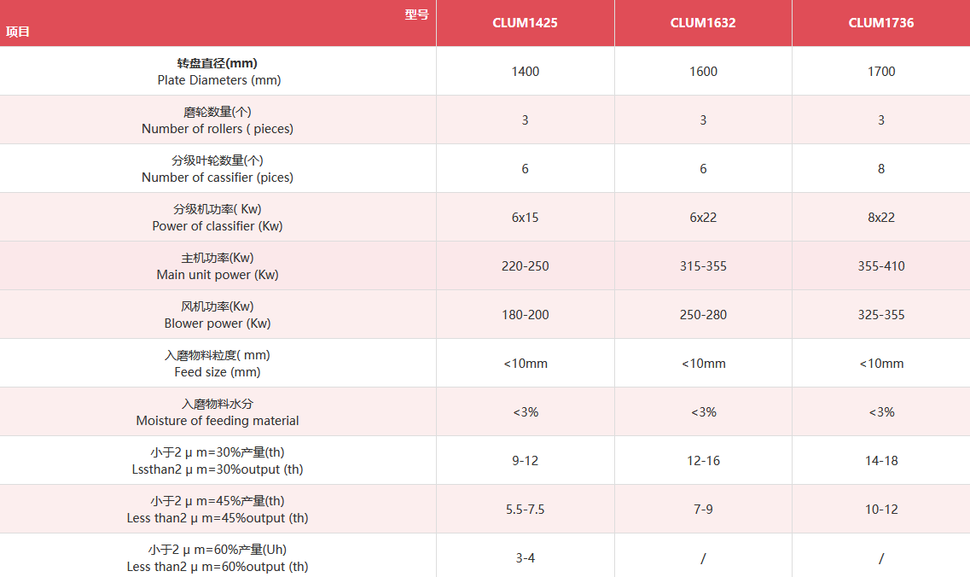The image size is (970, 577).
Task: Select <10mm feed size under CLUM1736
Action: click(x=881, y=364)
